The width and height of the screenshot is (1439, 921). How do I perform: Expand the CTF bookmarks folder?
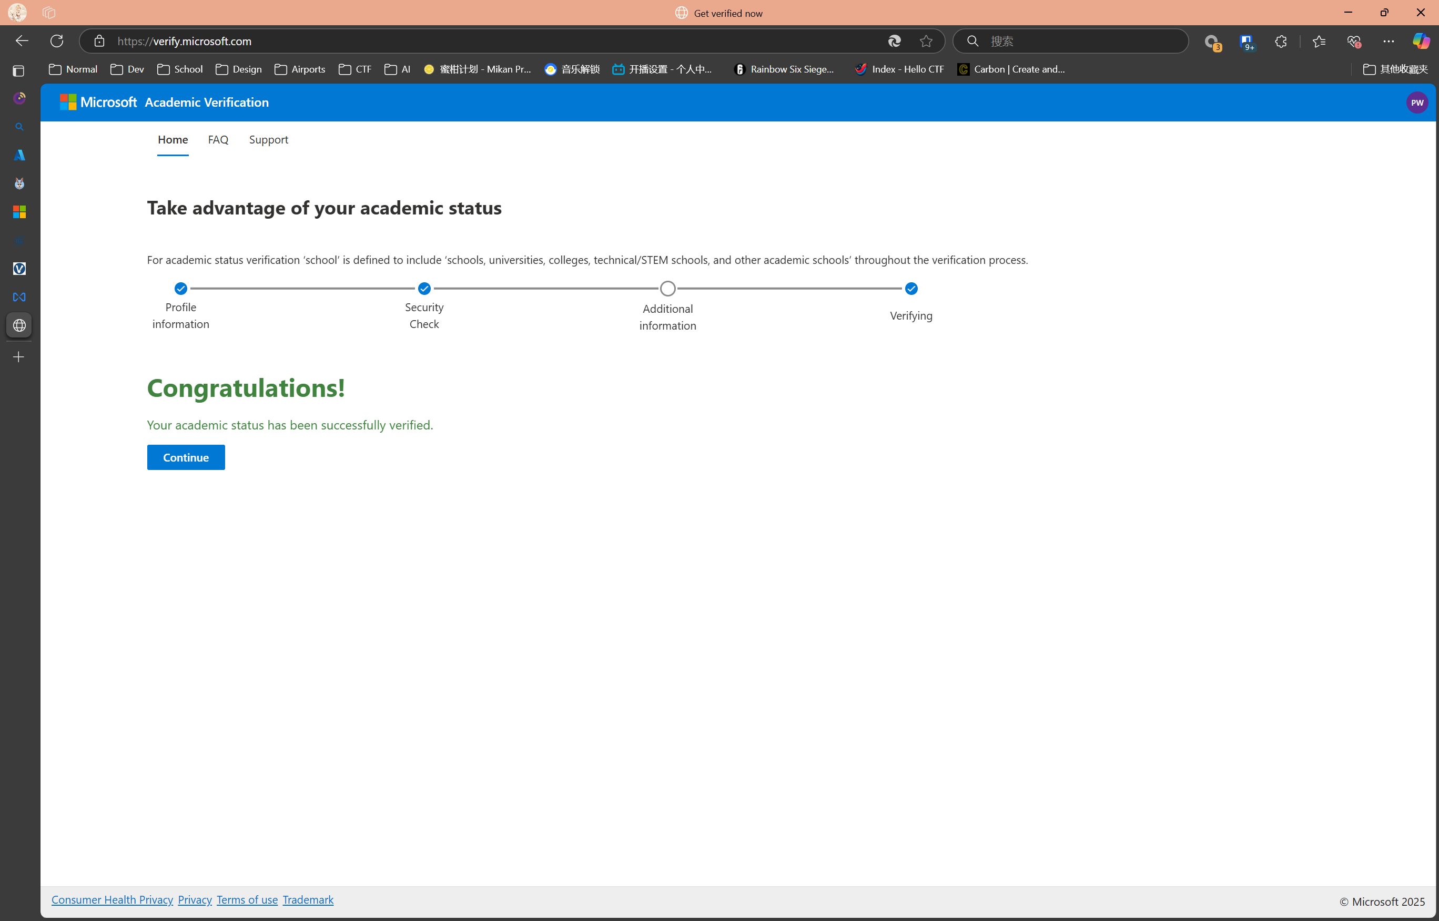355,69
